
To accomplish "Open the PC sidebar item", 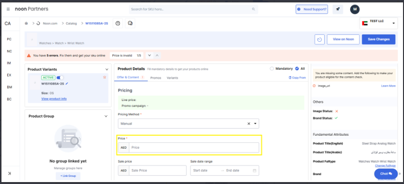I will [9, 39].
